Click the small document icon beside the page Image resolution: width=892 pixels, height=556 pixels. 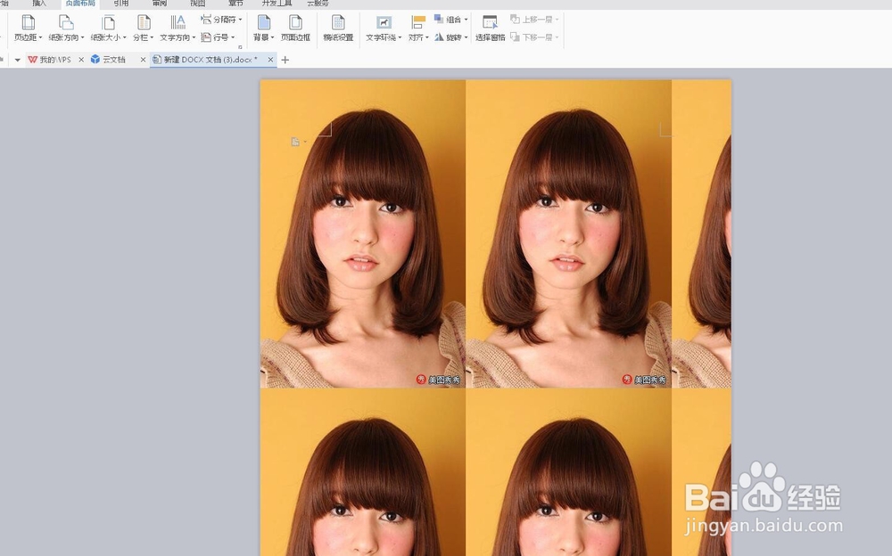pyautogui.click(x=295, y=142)
